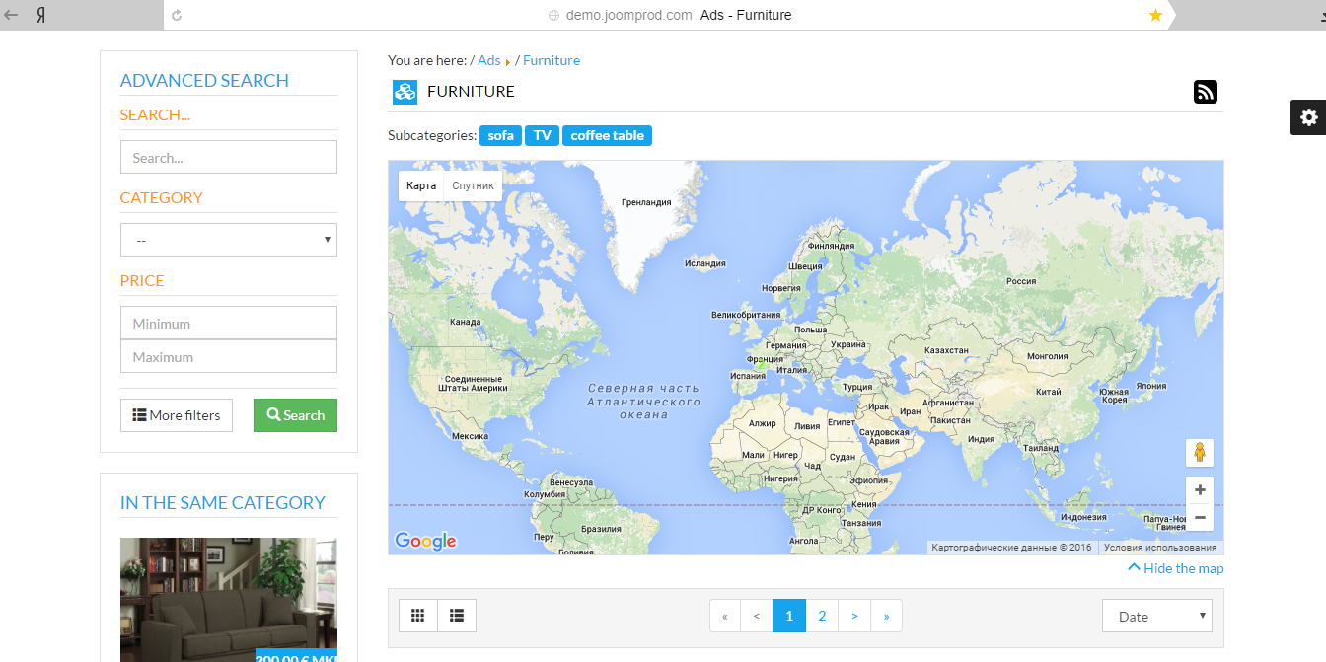Click the Бразилия label on map
The width and height of the screenshot is (1326, 662).
[x=601, y=529]
